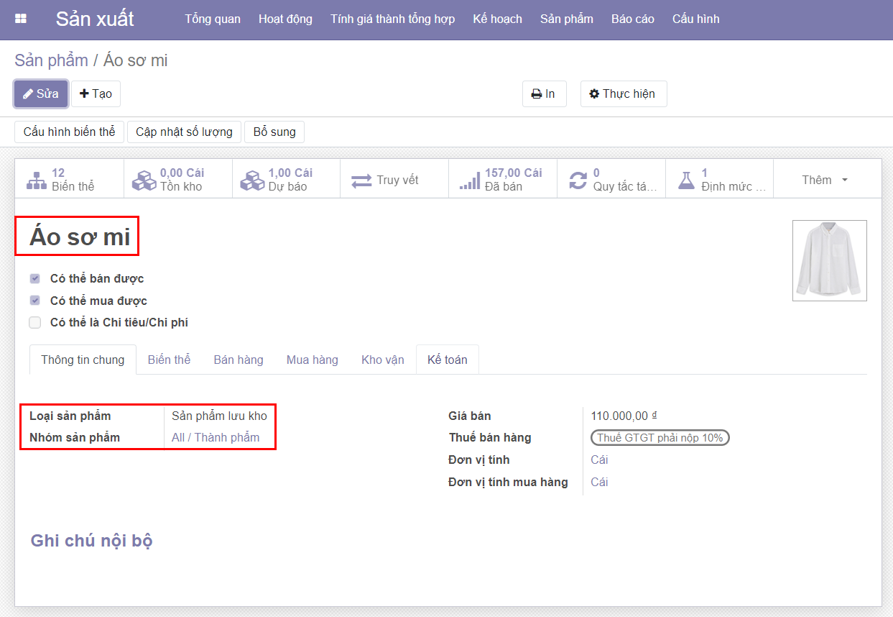
Task: Click the Đã bán sales bar-chart icon
Action: click(x=470, y=180)
